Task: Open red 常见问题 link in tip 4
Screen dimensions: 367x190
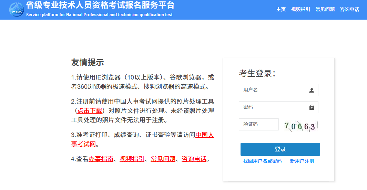Action: pos(163,159)
